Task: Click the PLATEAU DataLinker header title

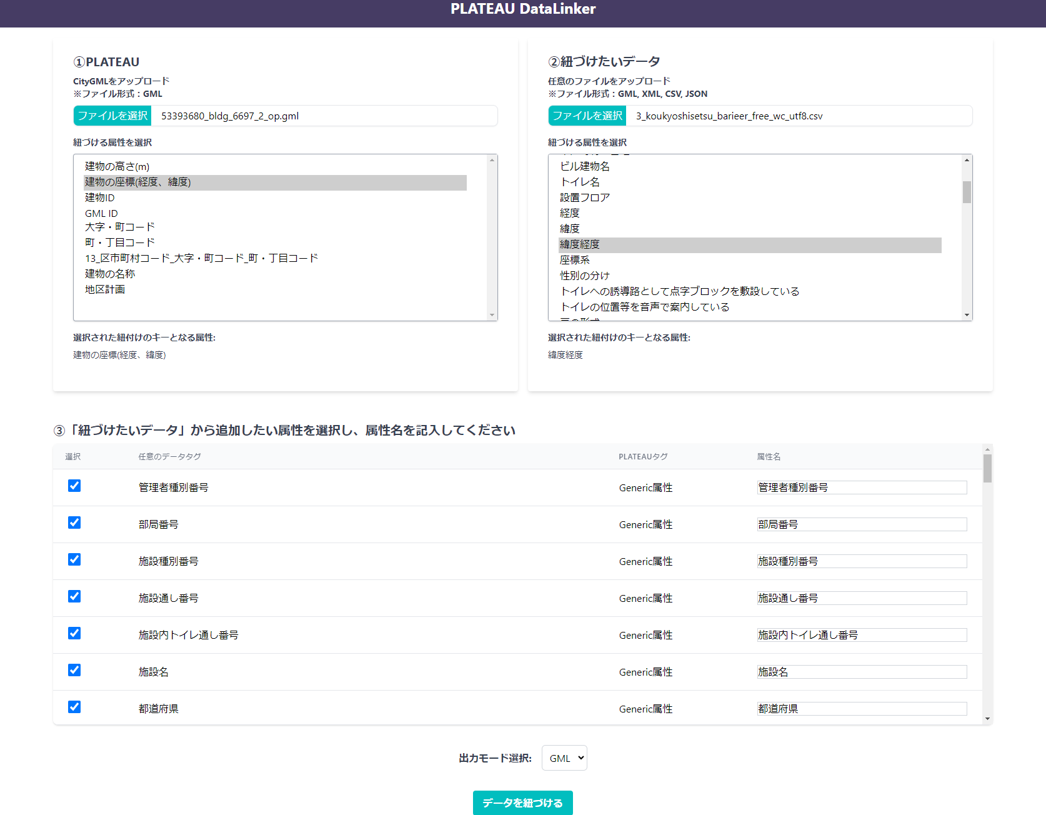Action: pos(523,9)
